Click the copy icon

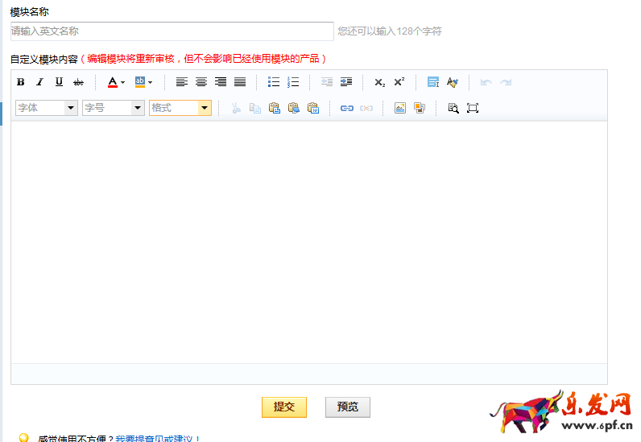click(x=255, y=108)
